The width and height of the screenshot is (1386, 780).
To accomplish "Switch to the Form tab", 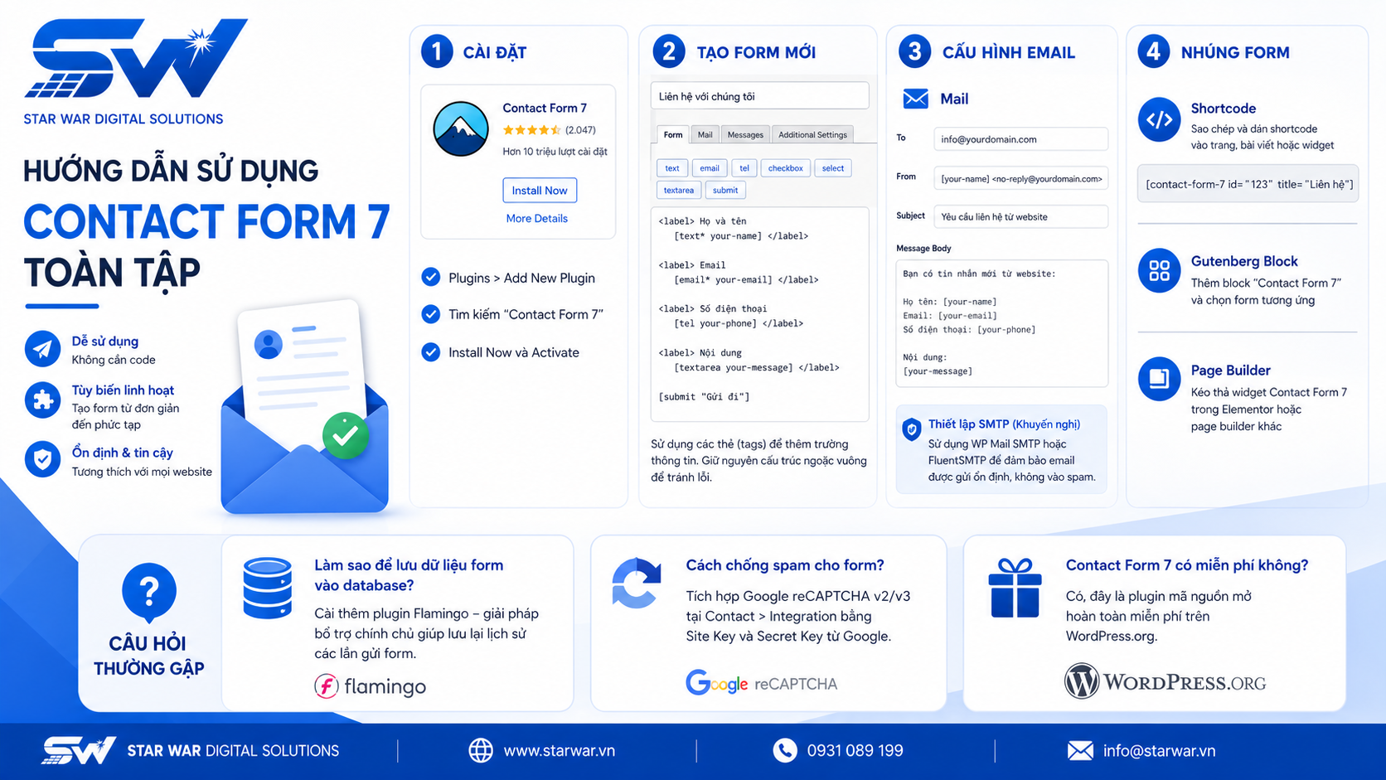I will tap(673, 134).
